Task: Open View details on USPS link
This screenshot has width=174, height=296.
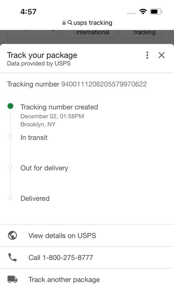Action: [87, 235]
